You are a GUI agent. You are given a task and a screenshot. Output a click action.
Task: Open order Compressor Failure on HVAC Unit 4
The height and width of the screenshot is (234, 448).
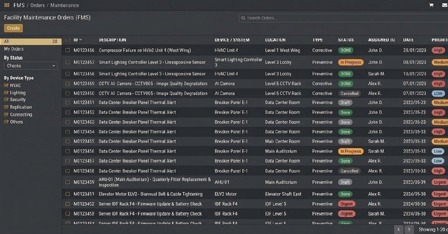(x=145, y=50)
